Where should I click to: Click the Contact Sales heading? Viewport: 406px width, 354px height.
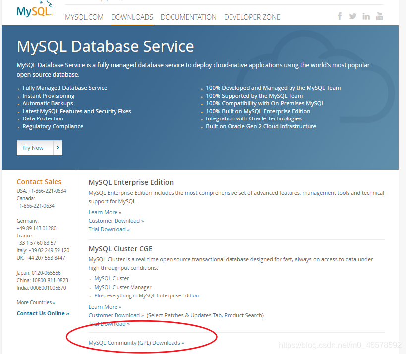click(x=39, y=182)
